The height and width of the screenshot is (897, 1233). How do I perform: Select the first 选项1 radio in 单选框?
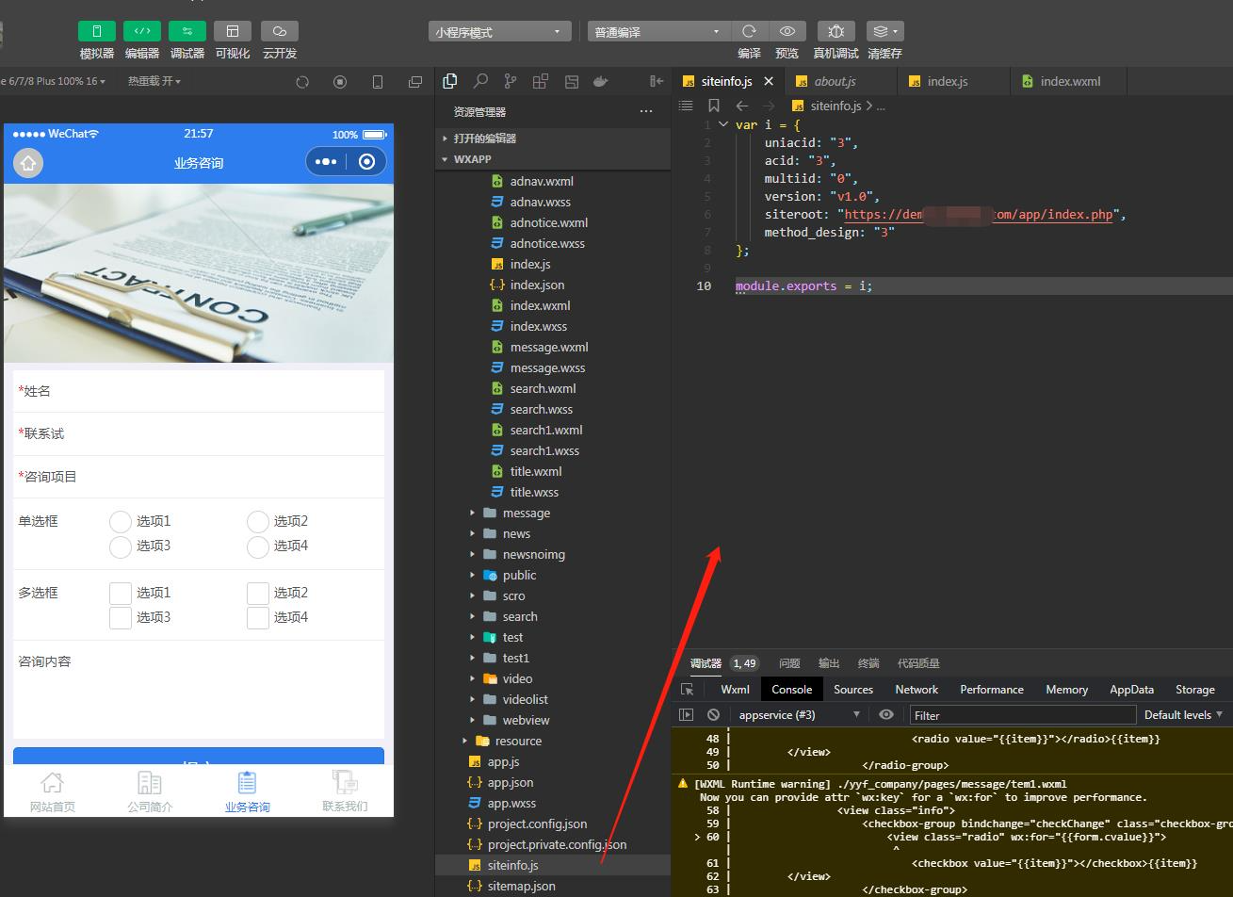click(x=121, y=521)
